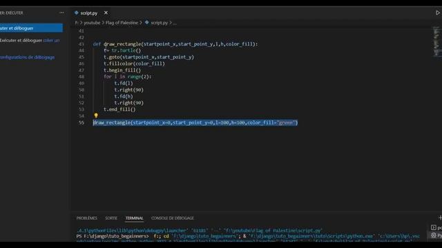The width and height of the screenshot is (442, 248).
Task: Click the editor minimap on the right
Action: [436, 41]
